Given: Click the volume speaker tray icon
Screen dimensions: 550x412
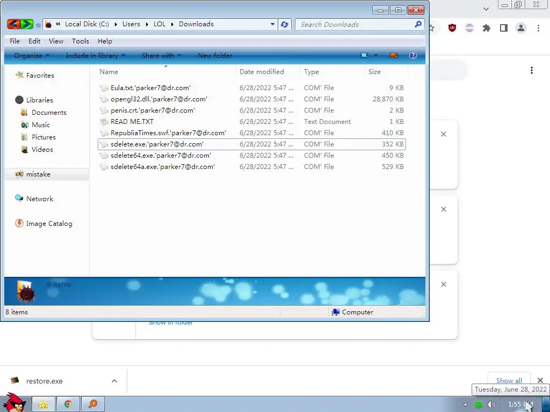Looking at the screenshot, I should pyautogui.click(x=491, y=404).
